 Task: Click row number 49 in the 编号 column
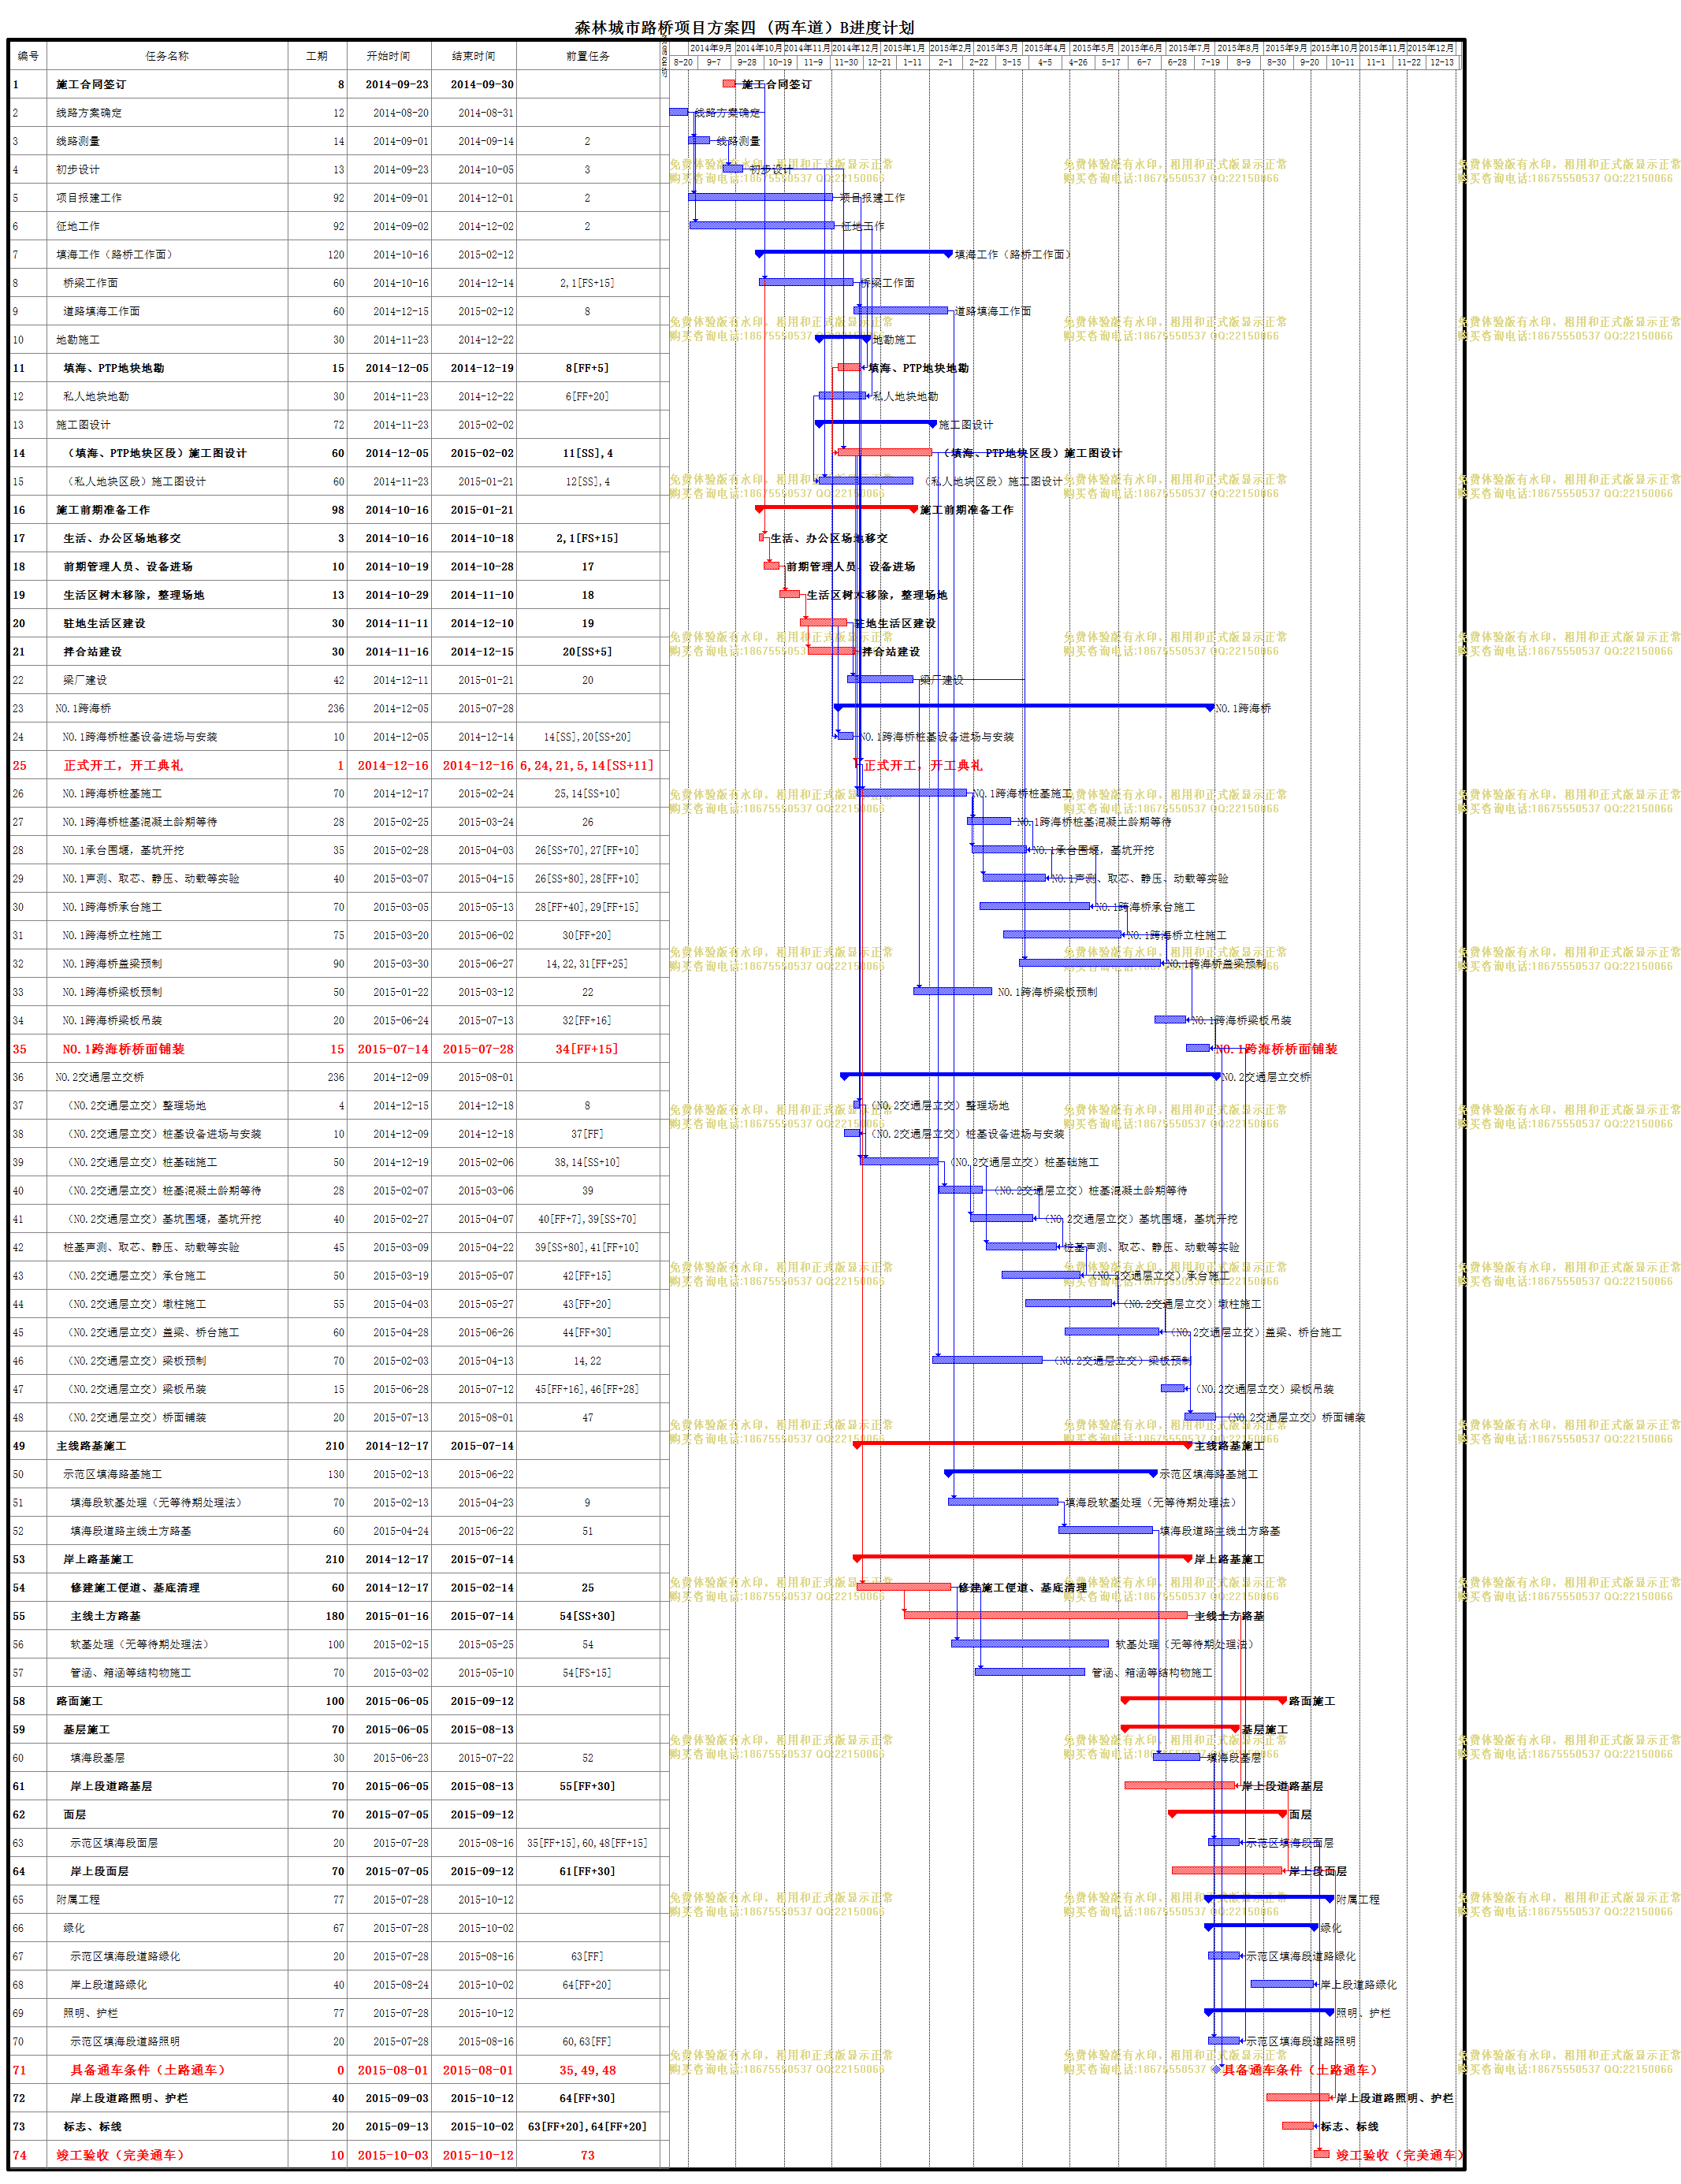[19, 1446]
